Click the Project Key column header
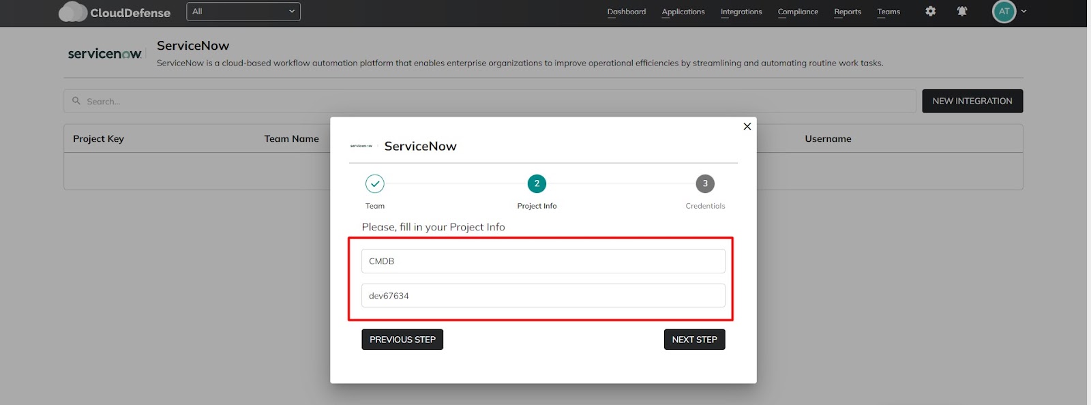 (99, 138)
